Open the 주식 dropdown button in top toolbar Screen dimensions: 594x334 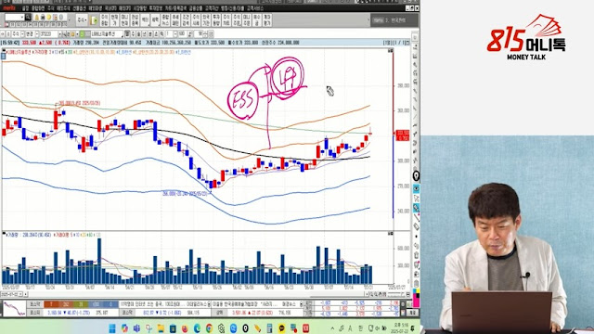pyautogui.click(x=82, y=20)
